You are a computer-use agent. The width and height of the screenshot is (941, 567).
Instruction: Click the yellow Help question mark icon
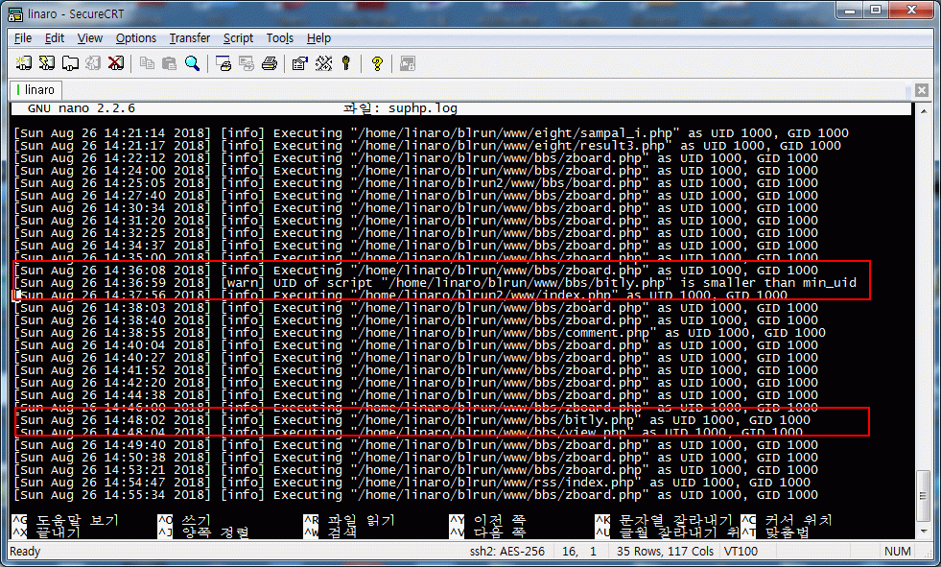point(377,63)
